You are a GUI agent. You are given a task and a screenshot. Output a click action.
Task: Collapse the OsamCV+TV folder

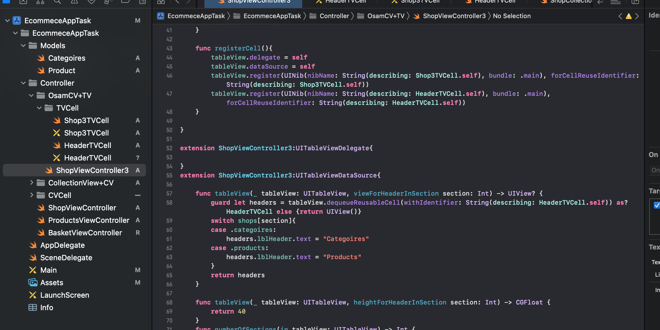(31, 96)
